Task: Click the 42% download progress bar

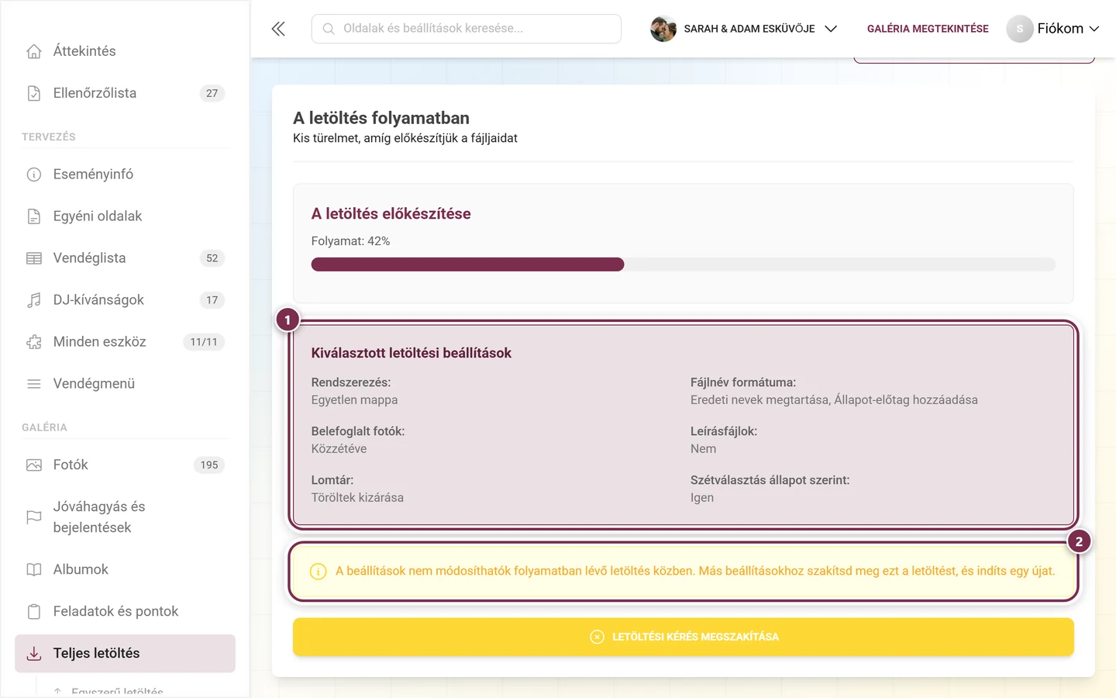Action: 684,264
